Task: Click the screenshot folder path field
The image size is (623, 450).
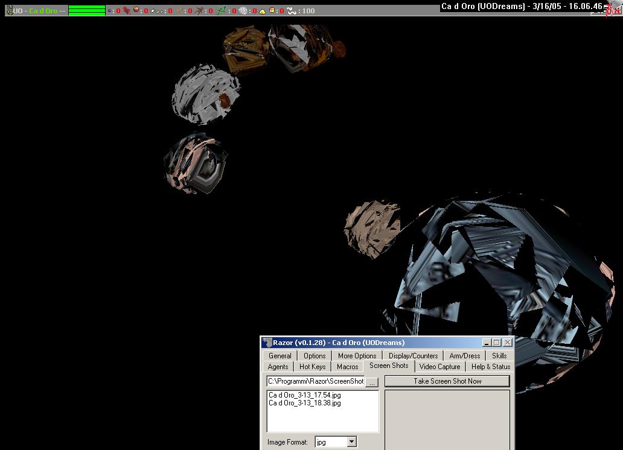Action: click(x=316, y=381)
